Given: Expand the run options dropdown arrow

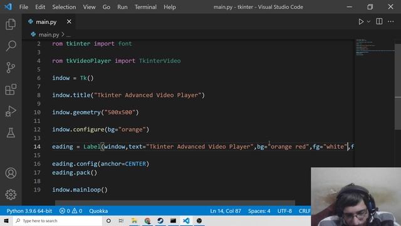Looking at the screenshot, I should tap(368, 22).
